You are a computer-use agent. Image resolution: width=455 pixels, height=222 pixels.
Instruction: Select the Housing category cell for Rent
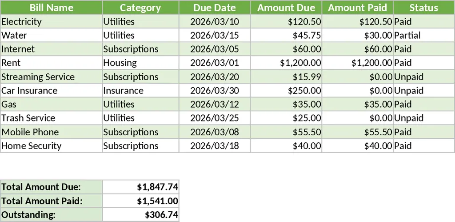(x=140, y=63)
